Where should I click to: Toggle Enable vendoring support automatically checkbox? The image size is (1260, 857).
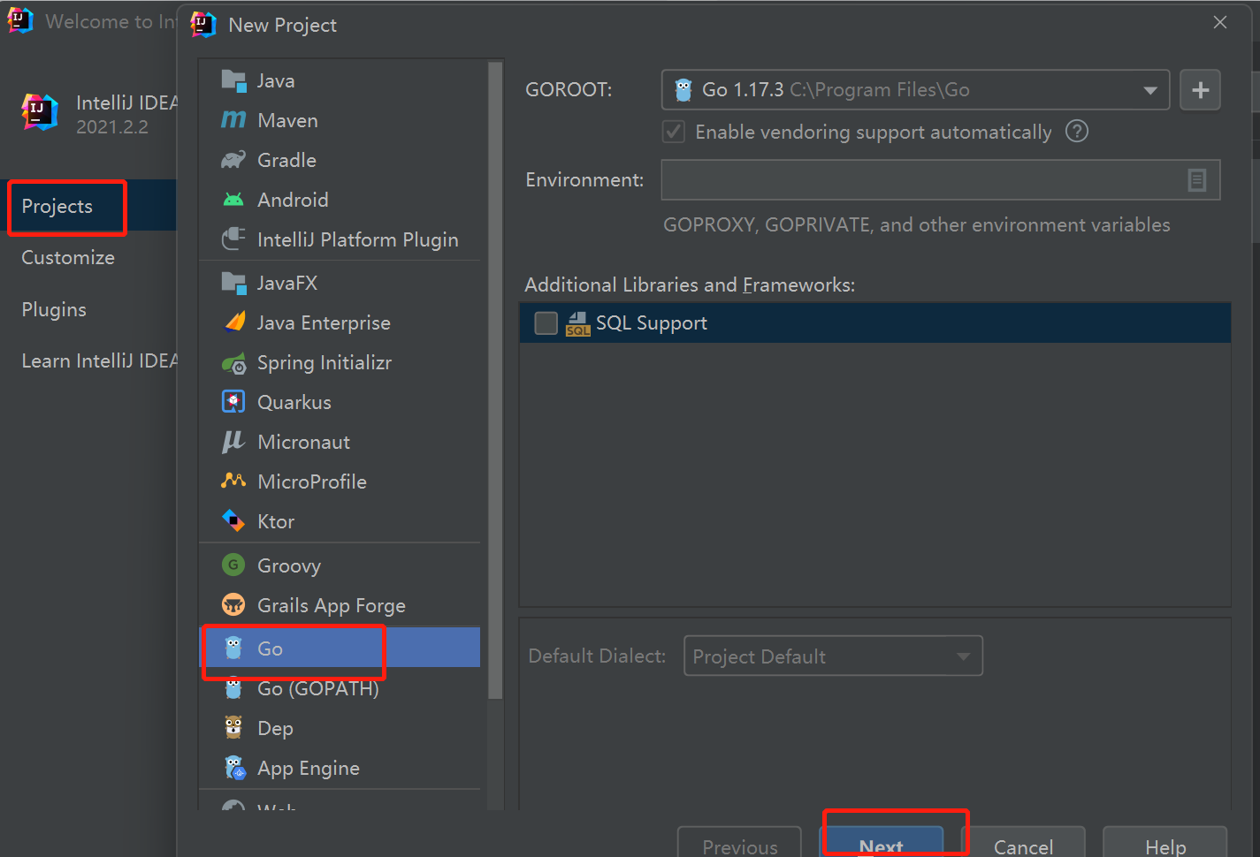pos(674,132)
